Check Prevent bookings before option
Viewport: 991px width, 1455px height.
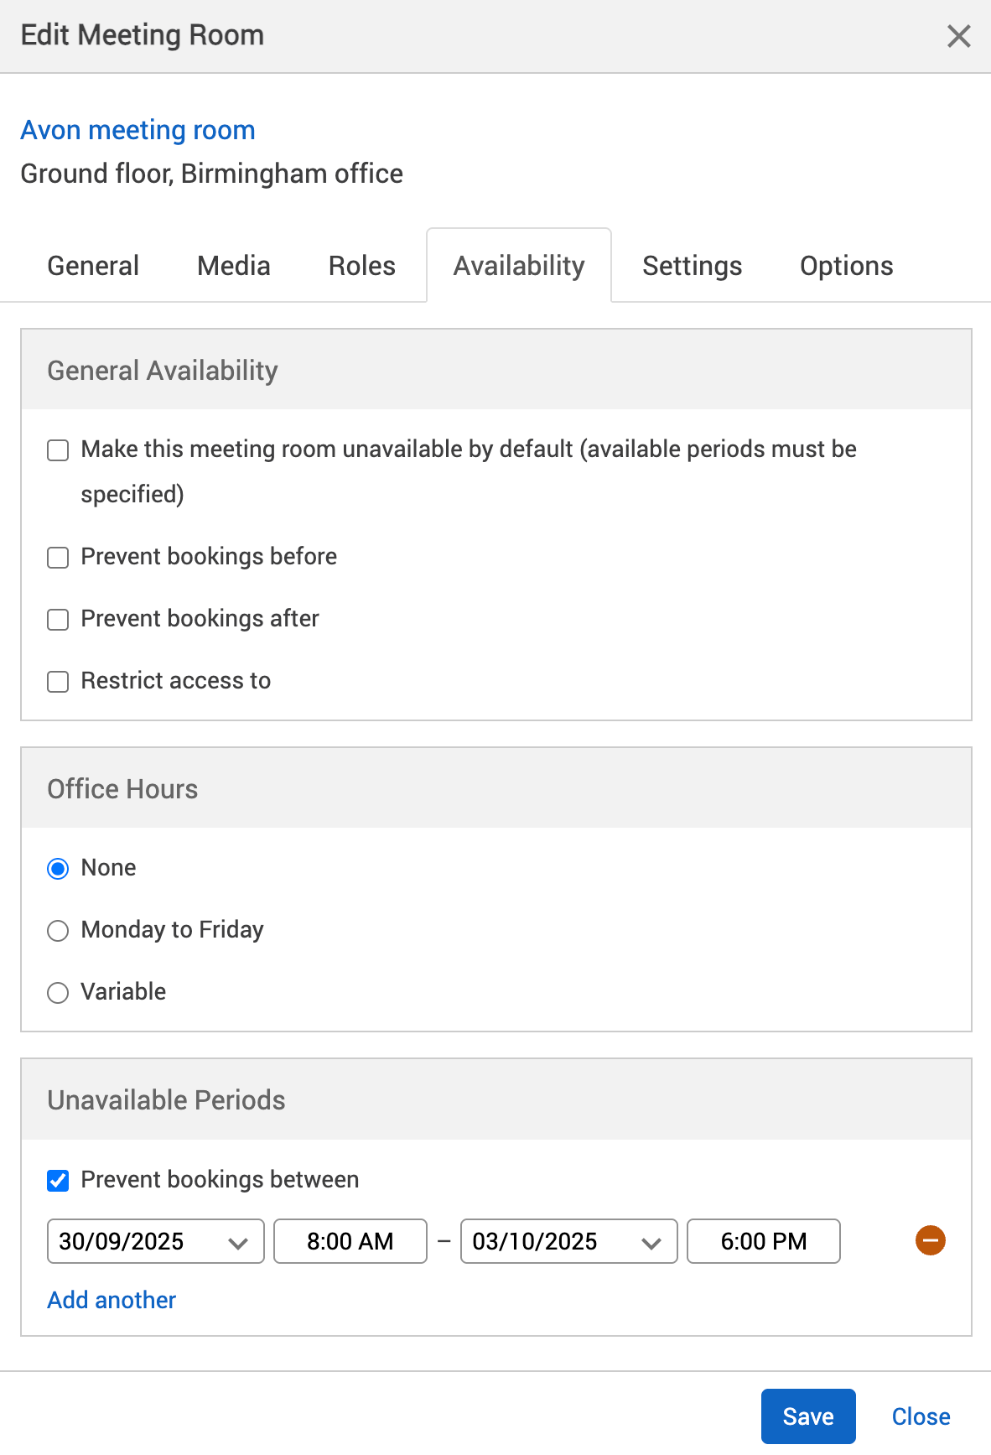click(57, 558)
